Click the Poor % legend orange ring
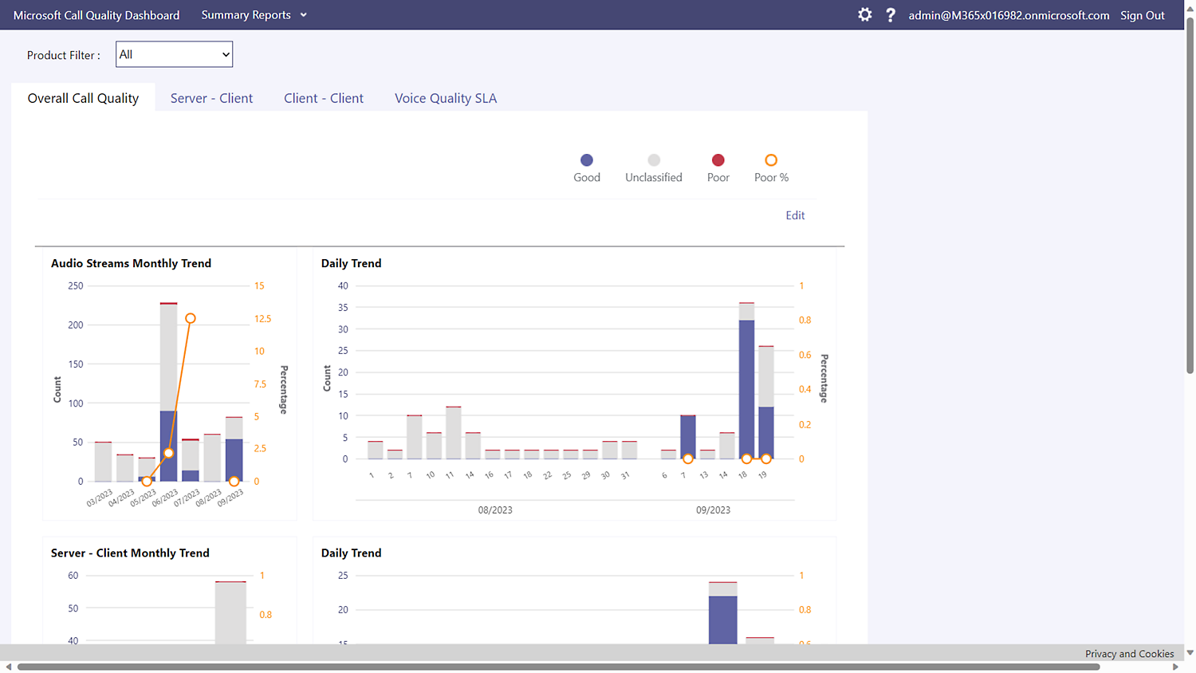 point(771,160)
